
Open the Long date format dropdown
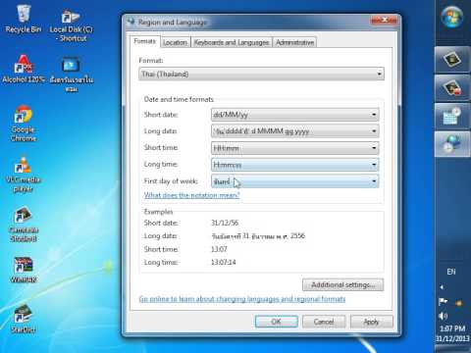[295, 131]
